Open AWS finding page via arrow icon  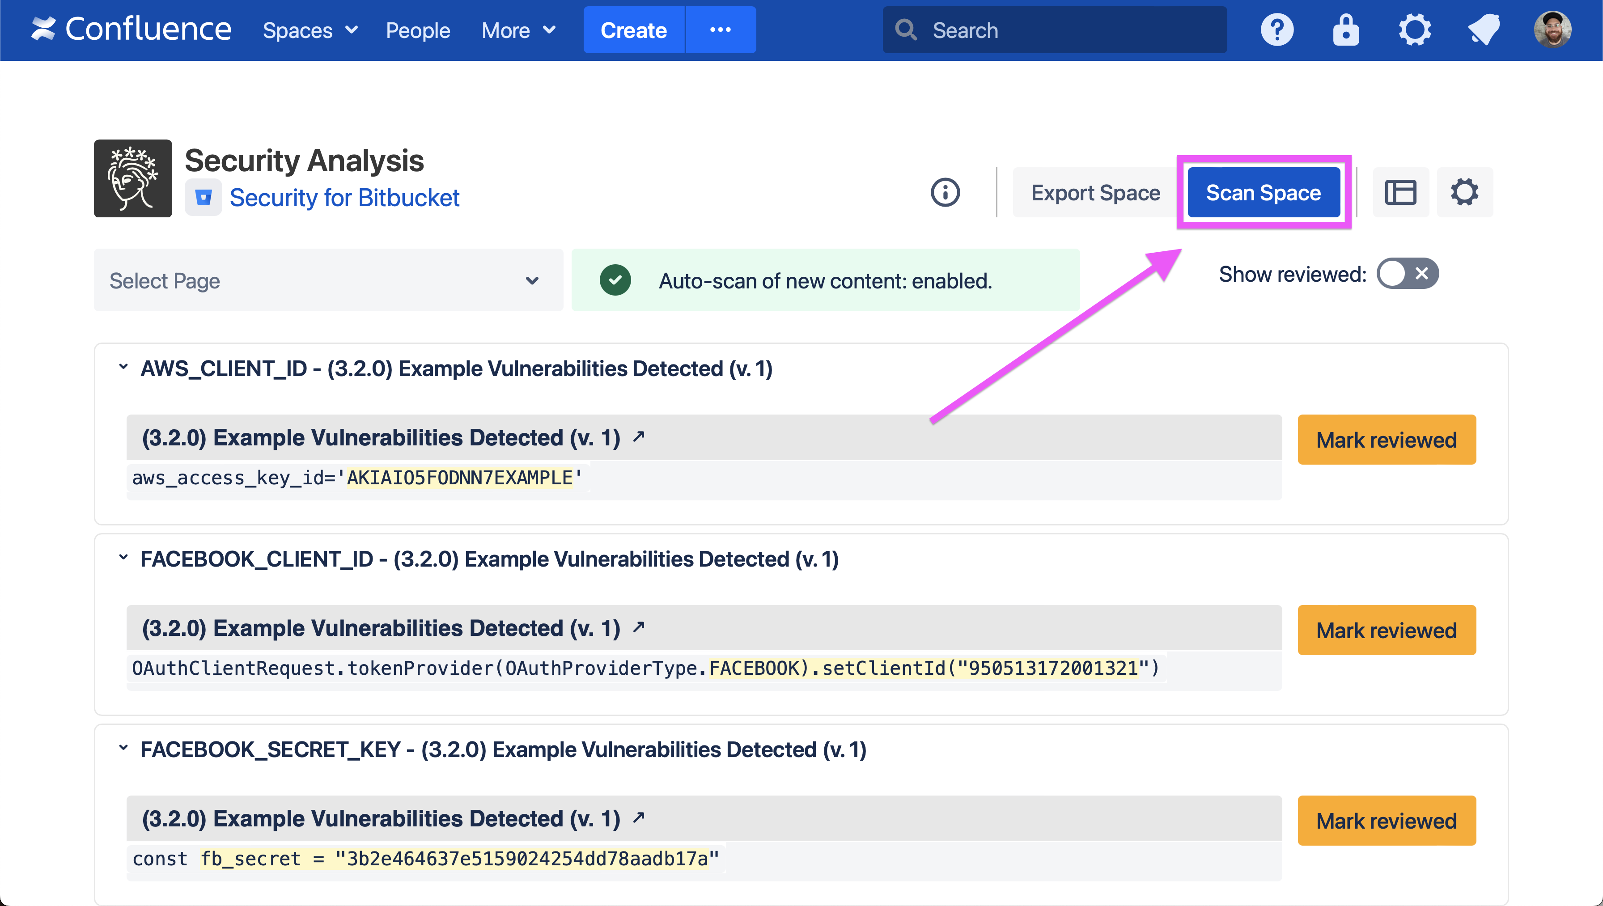pyautogui.click(x=638, y=437)
